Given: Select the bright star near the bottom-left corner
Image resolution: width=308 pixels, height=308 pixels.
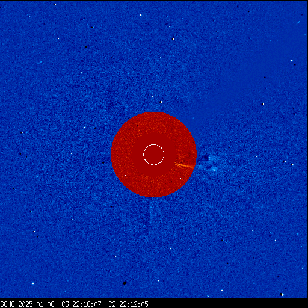Looking at the screenshot, I should 33,283.
